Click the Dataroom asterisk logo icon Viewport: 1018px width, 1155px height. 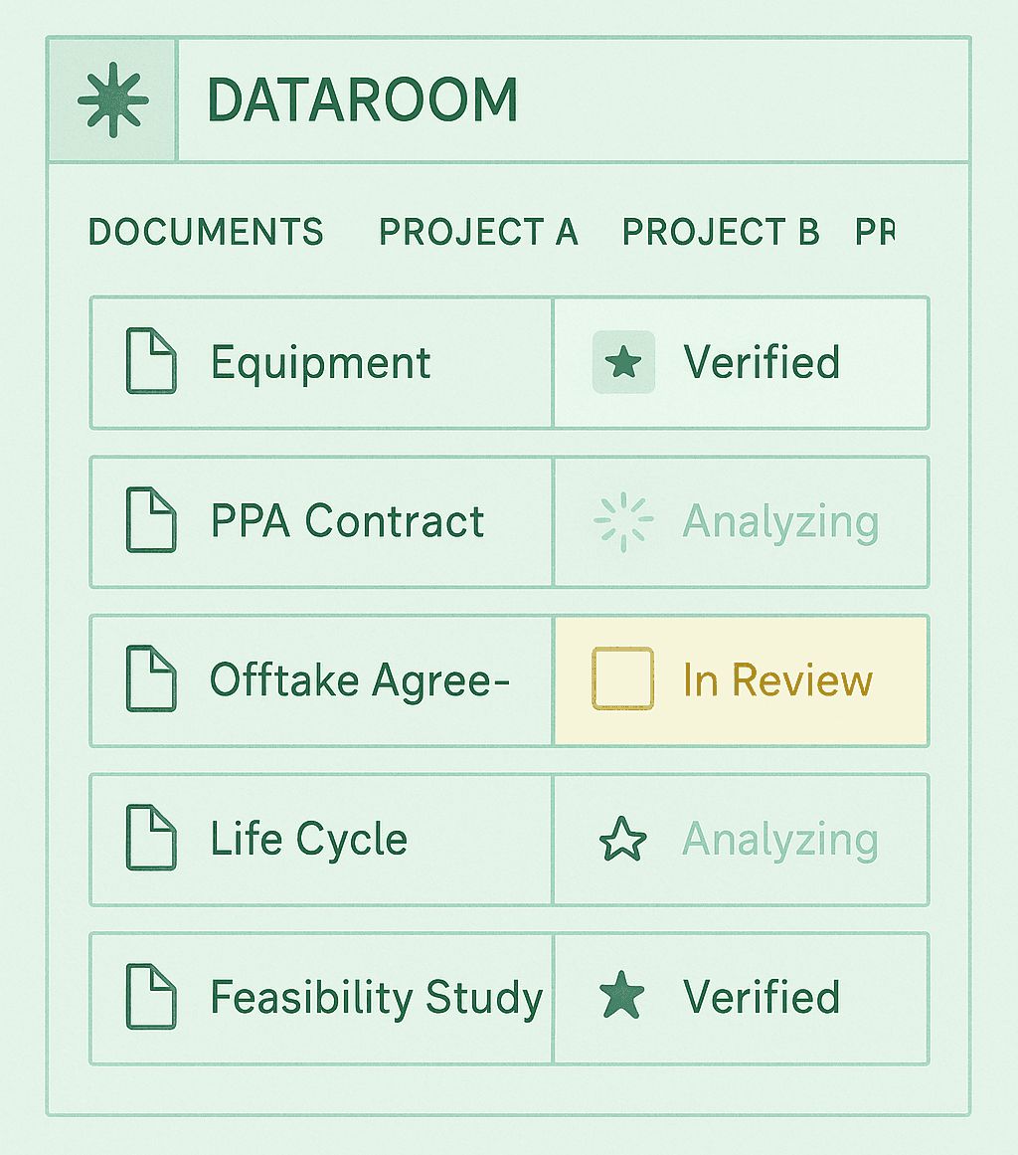(x=112, y=99)
